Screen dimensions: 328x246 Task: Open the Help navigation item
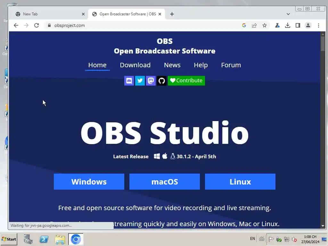(x=201, y=65)
